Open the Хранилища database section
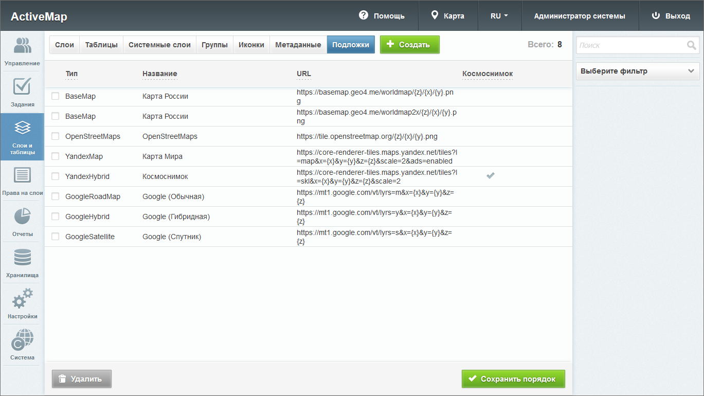704x396 pixels. coord(22,263)
